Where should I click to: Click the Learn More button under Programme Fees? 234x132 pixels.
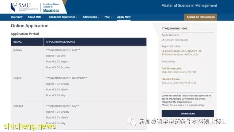188,113
